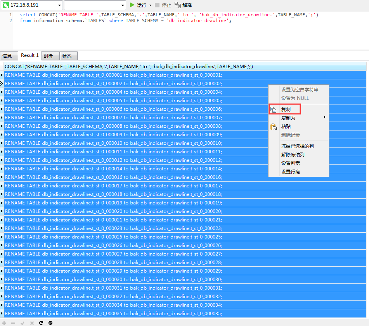Click the paste clipboard icon beside 粘贴
369x326 pixels.
coord(274,127)
